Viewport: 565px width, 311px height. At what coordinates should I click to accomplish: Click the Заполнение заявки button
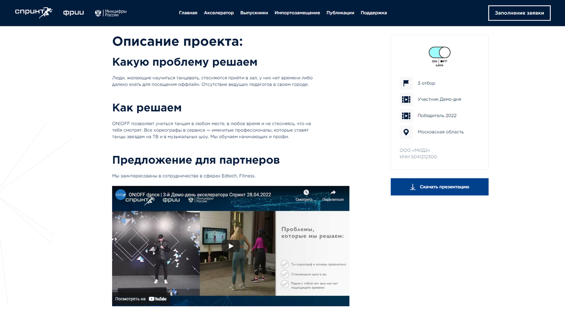519,13
